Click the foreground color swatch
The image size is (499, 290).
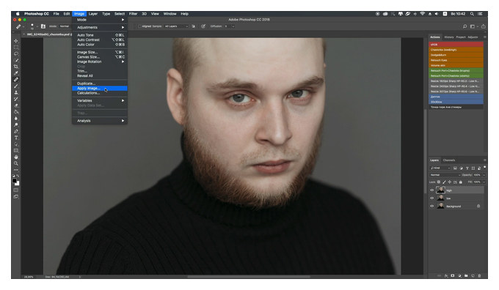pyautogui.click(x=15, y=181)
